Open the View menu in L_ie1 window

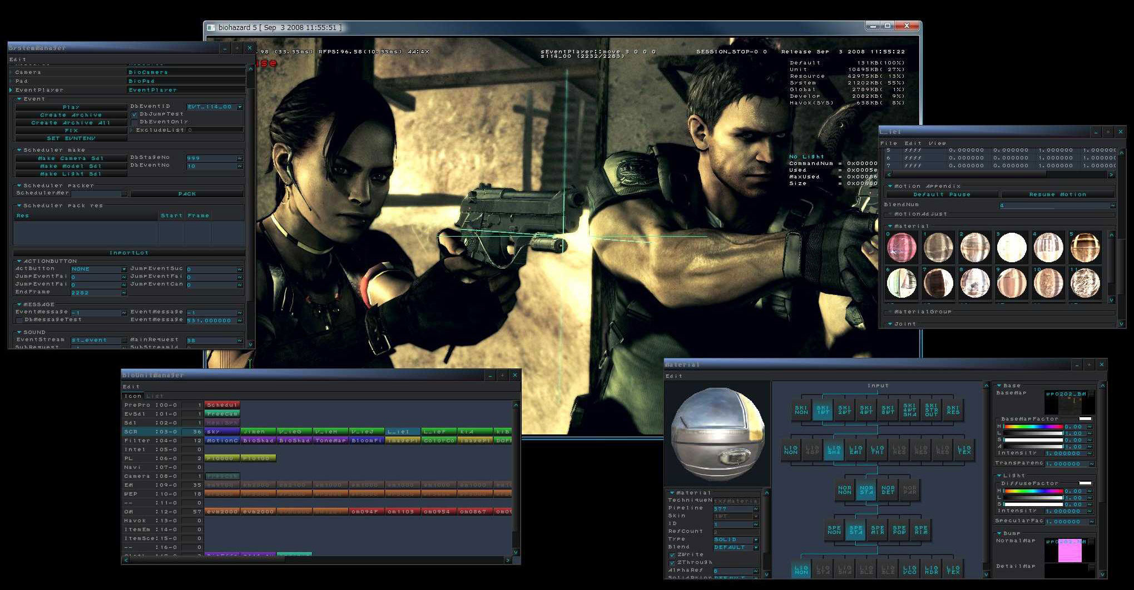pos(937,143)
